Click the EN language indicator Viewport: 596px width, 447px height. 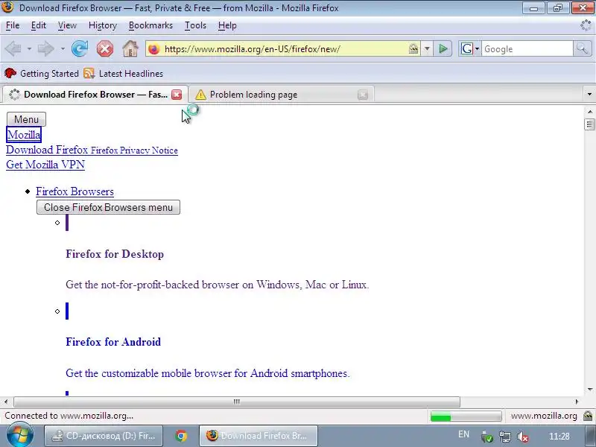pos(463,434)
